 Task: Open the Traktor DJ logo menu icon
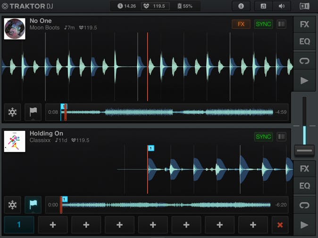pyautogui.click(x=5, y=6)
